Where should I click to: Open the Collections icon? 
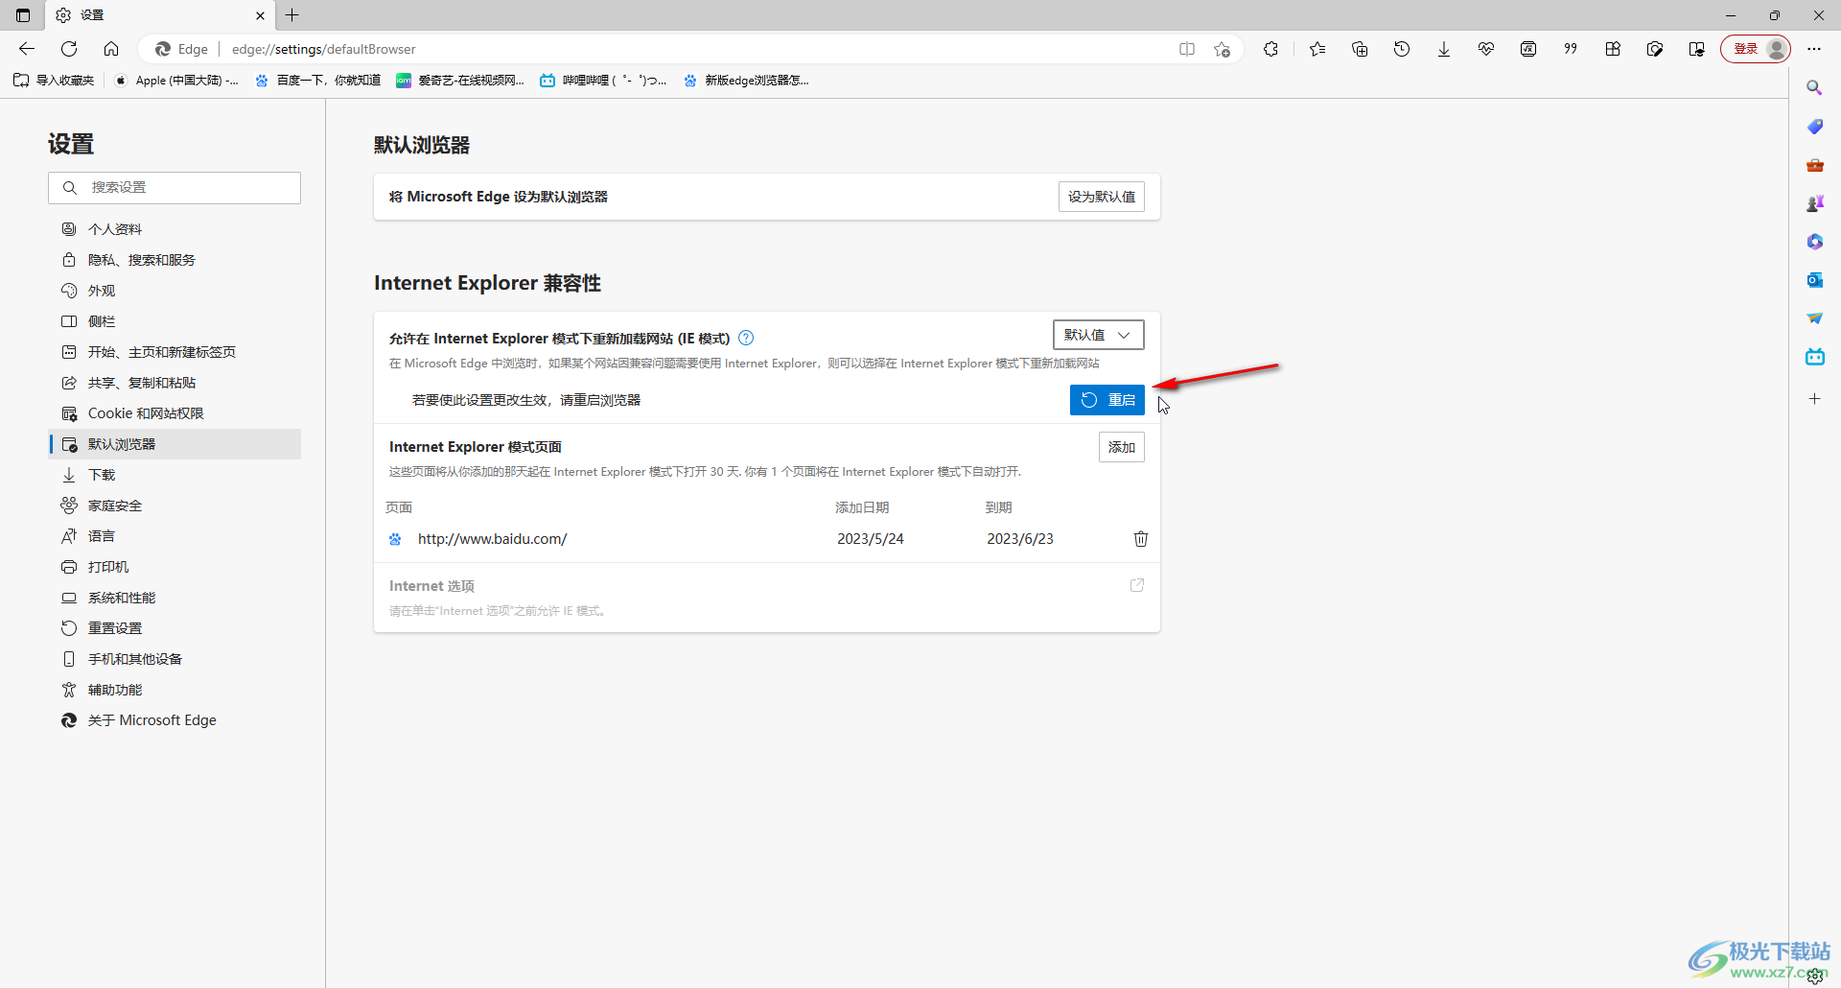pyautogui.click(x=1360, y=49)
